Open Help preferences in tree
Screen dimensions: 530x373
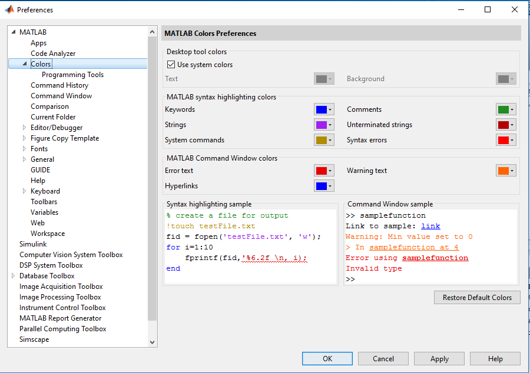[x=38, y=181]
